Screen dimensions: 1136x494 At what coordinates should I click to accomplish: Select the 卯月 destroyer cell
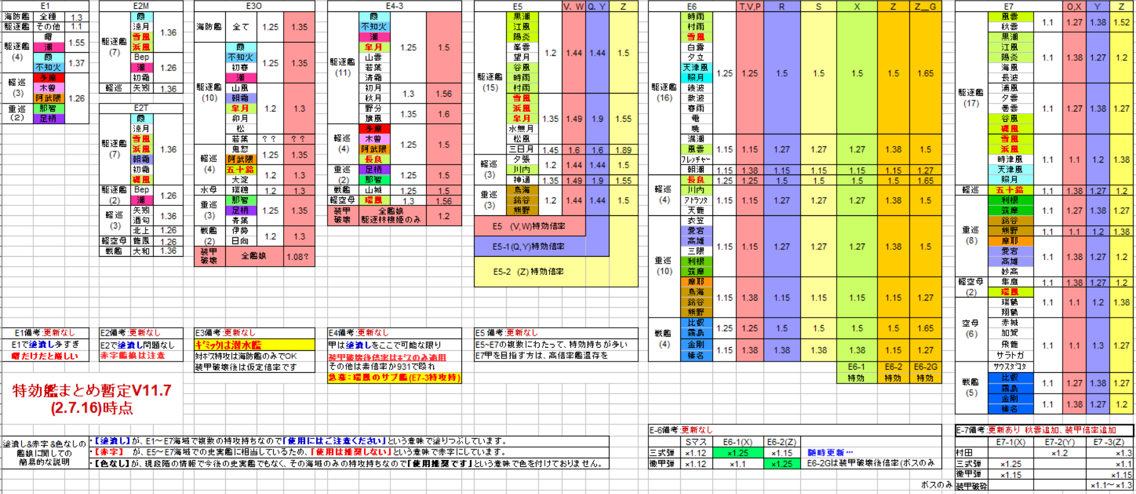240,119
